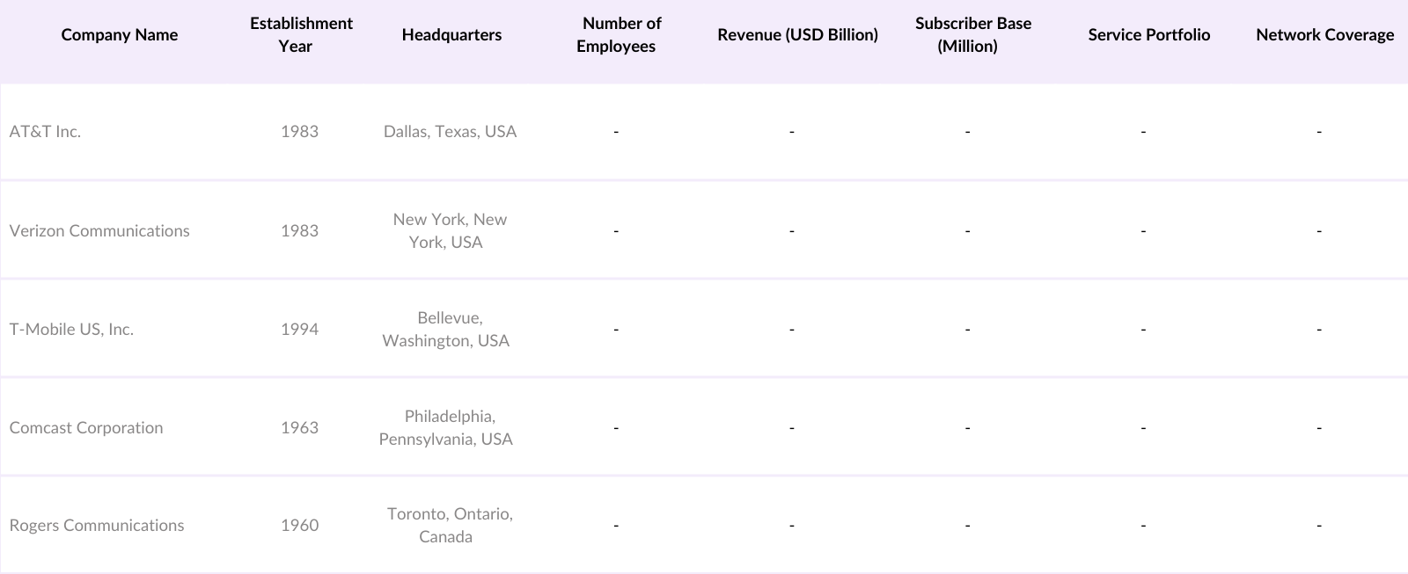Click the Philadelphia, Pennsylvania, USA cell
Image resolution: width=1408 pixels, height=574 pixels.
(446, 428)
